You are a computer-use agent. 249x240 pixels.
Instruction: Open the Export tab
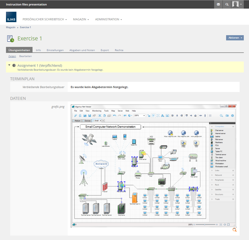[x=105, y=50]
